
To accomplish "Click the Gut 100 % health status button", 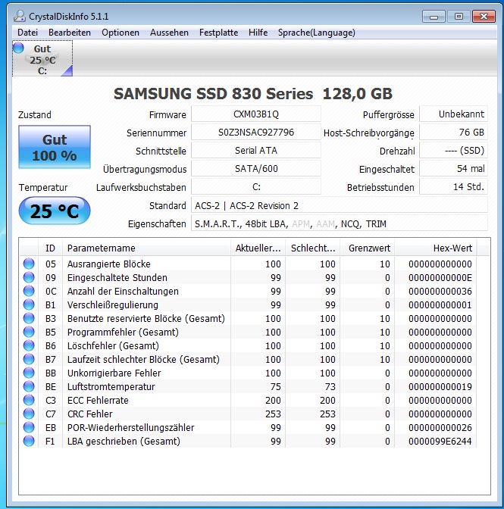I will (55, 147).
